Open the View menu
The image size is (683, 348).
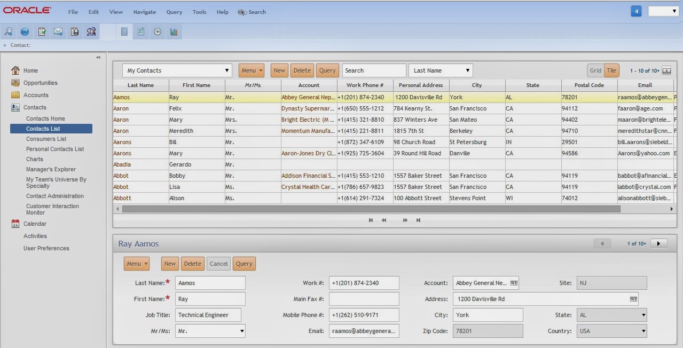[116, 12]
